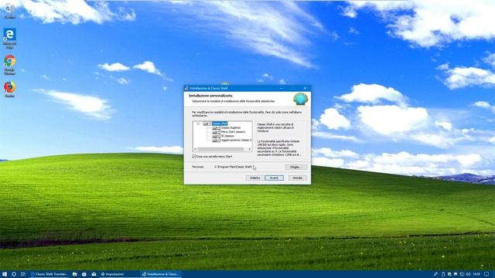Select the Aggiornamento Classic Shell tree item

tap(237, 141)
